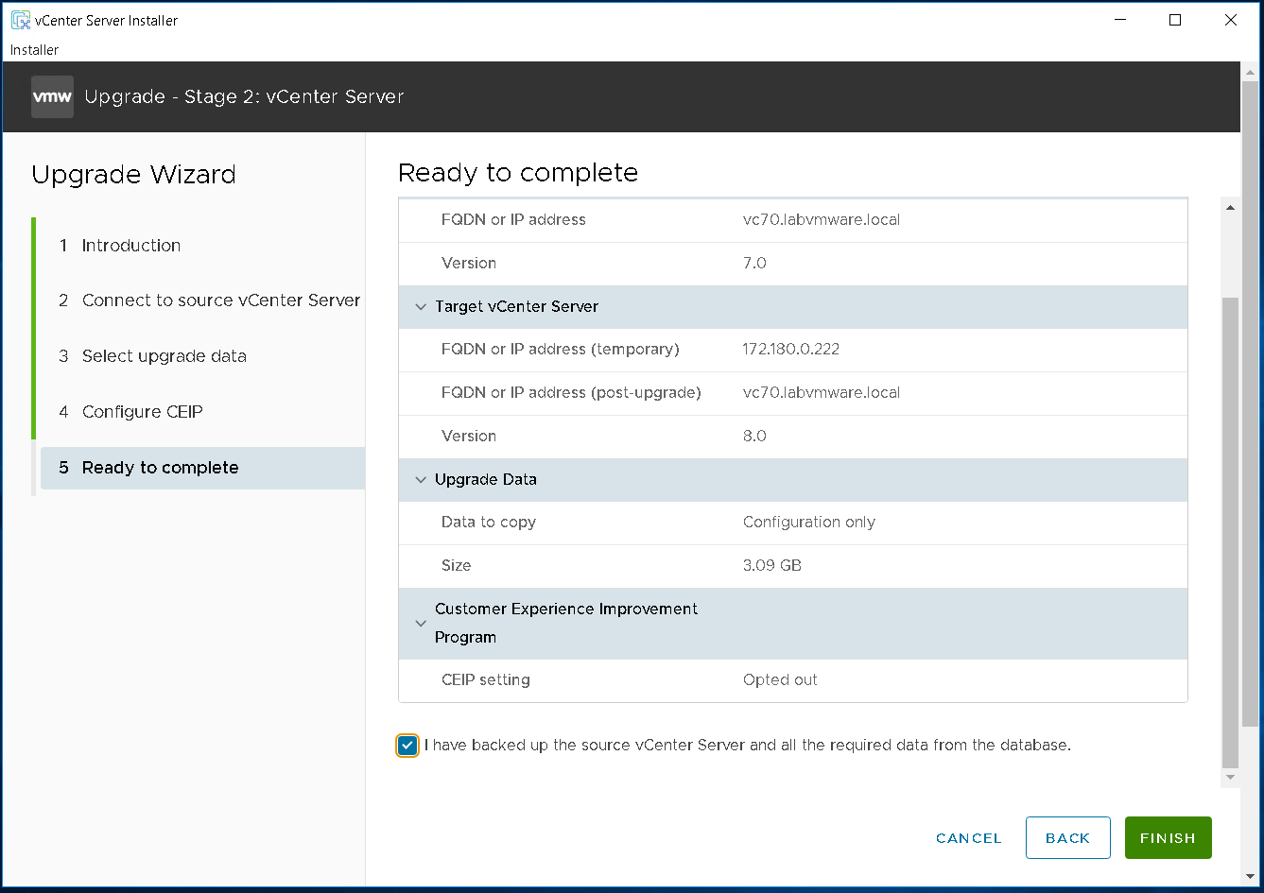Click CEIP setting value Opted out
Screen dimensions: 1264x893
[780, 680]
